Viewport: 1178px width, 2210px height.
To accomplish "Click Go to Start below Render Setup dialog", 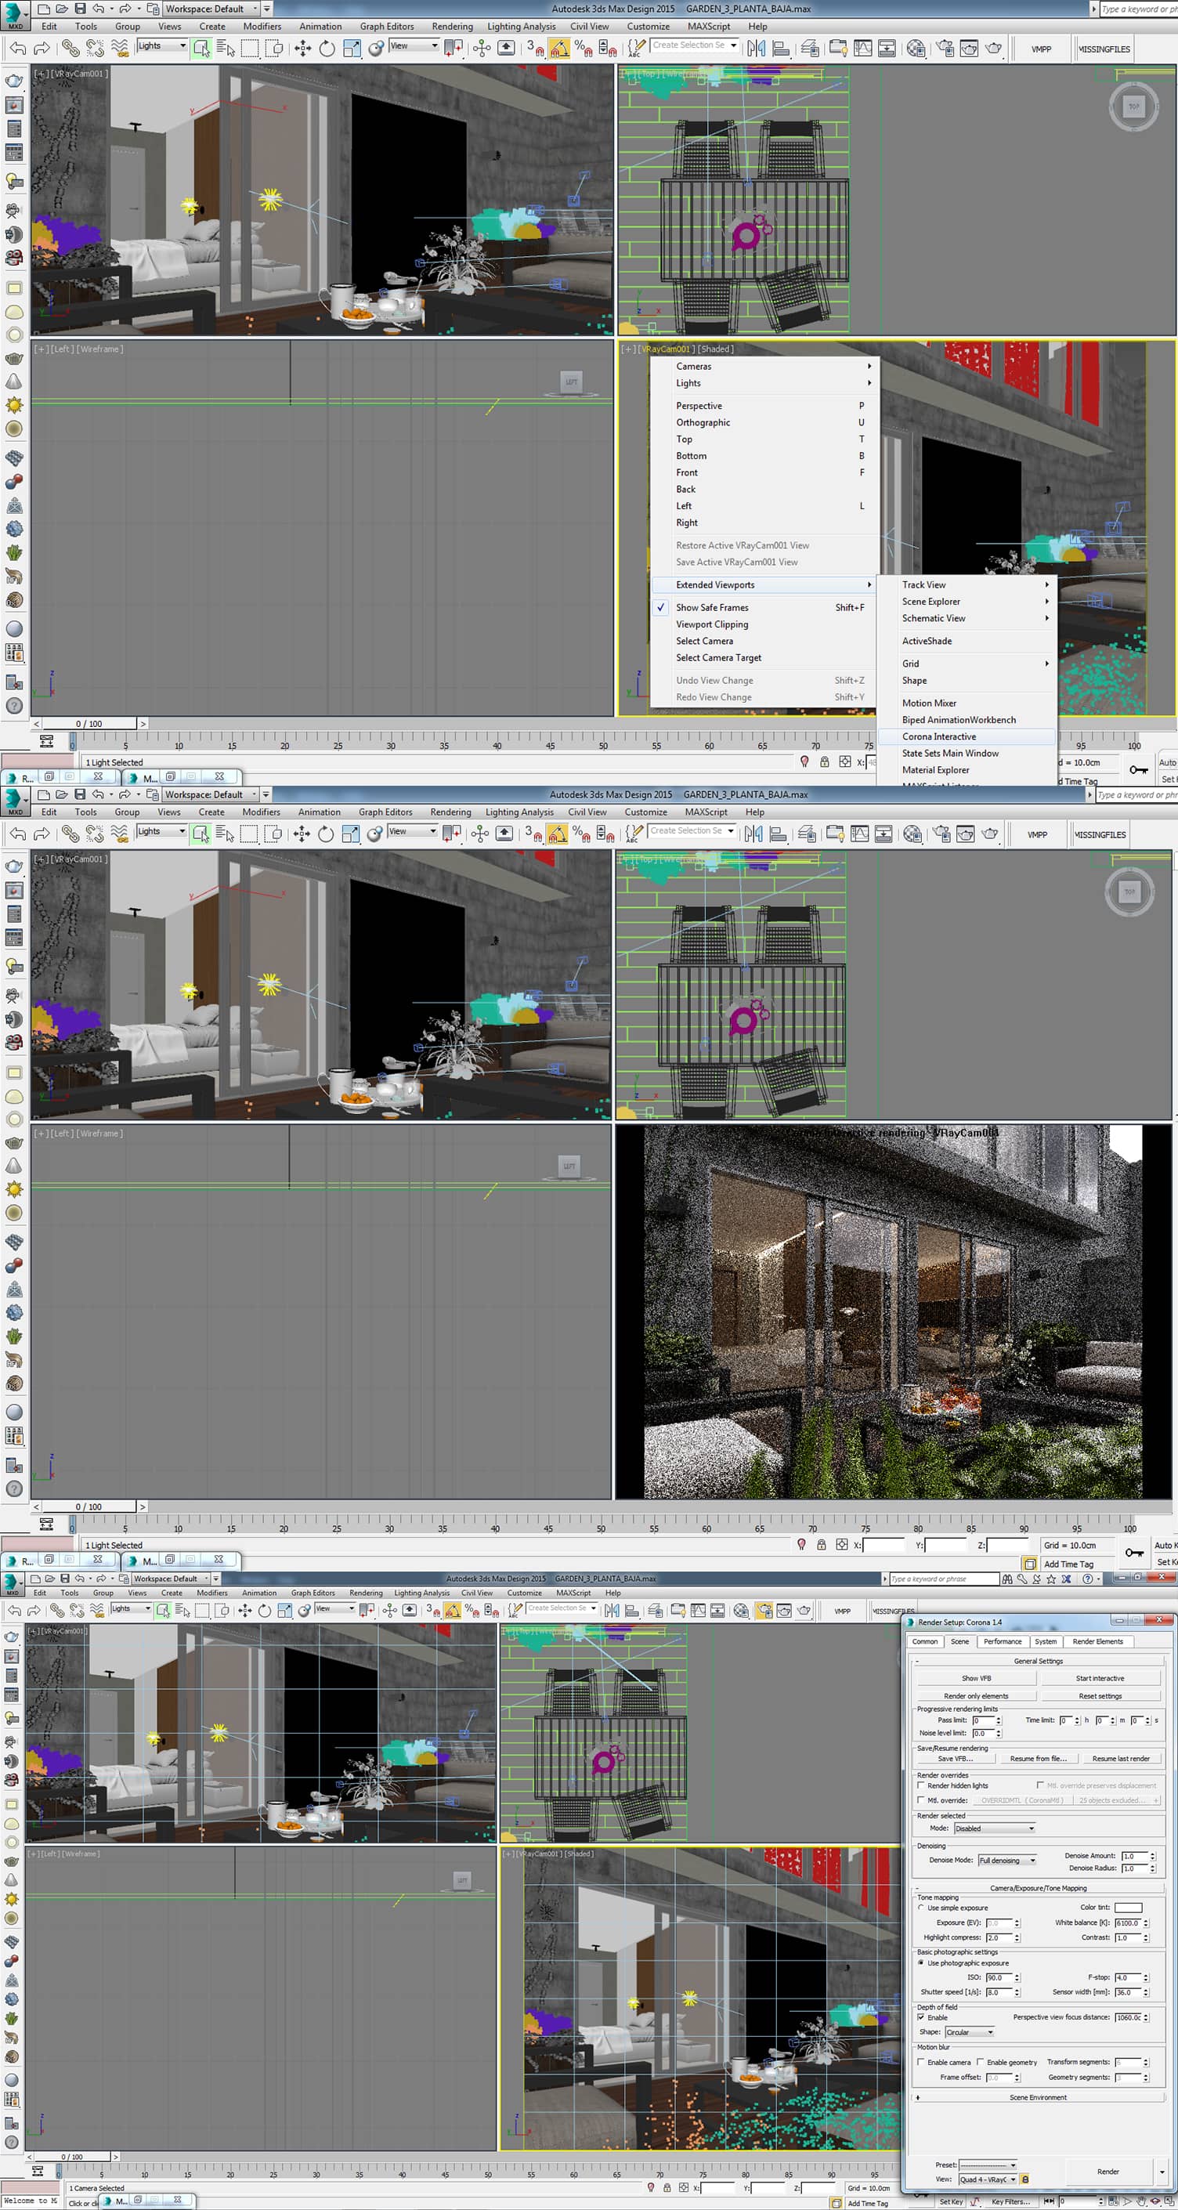I will coord(1050,2201).
